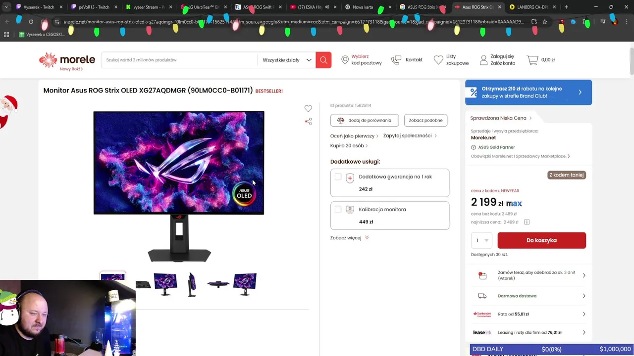
Task: Click the calendar pickup date icon
Action: tap(482, 275)
